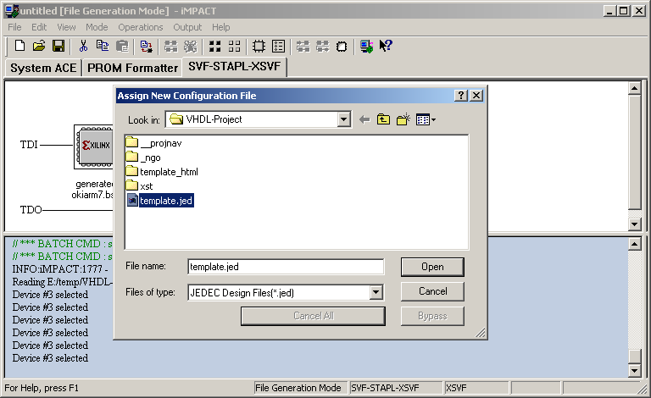
Task: Click the greyed crossed-out chain icon
Action: [x=191, y=46]
